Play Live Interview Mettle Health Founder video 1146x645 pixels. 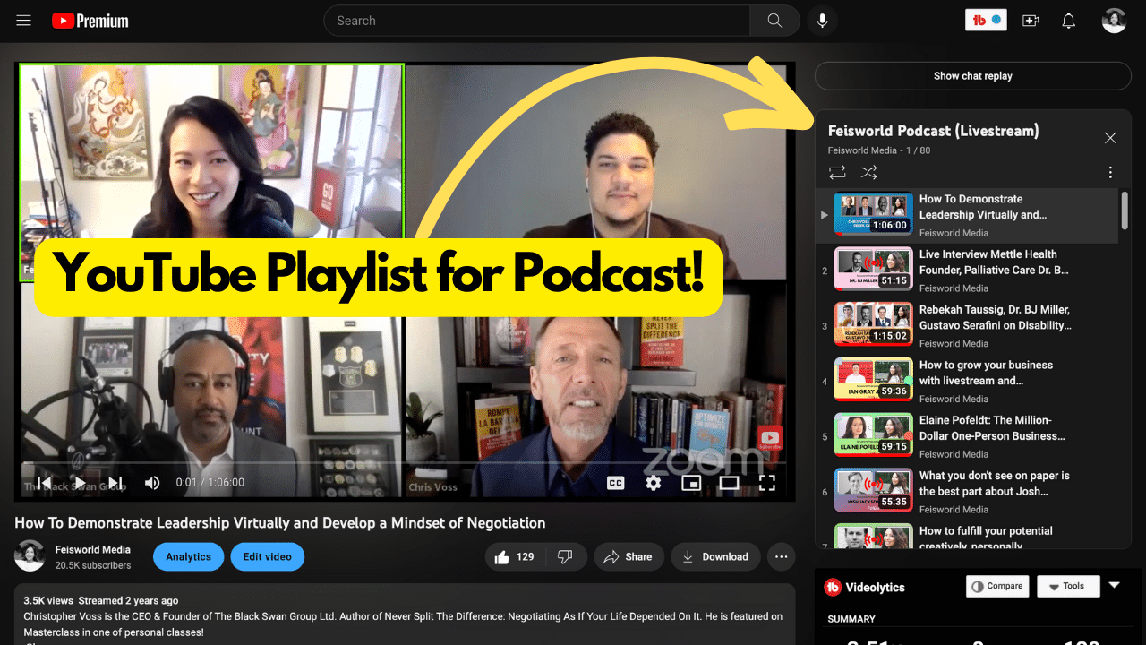pyautogui.click(x=967, y=271)
